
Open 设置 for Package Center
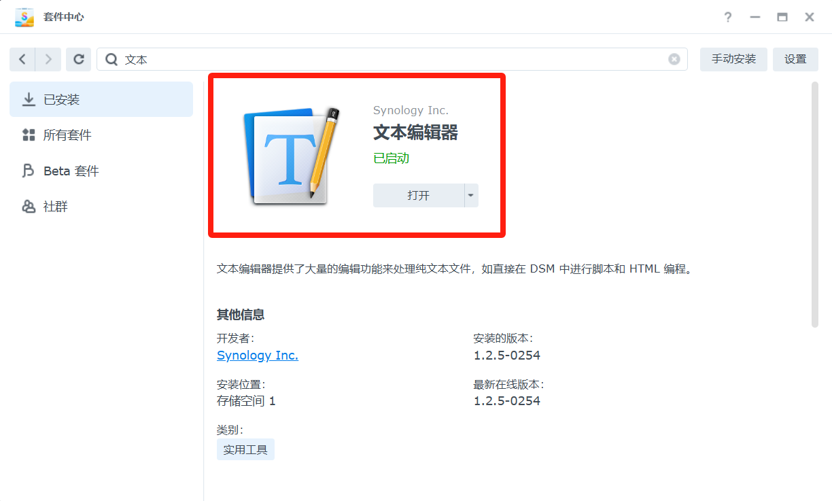coord(795,59)
